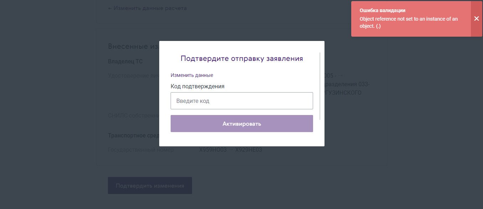
Task: Click the new plate number X929HE03
Action: point(249,150)
